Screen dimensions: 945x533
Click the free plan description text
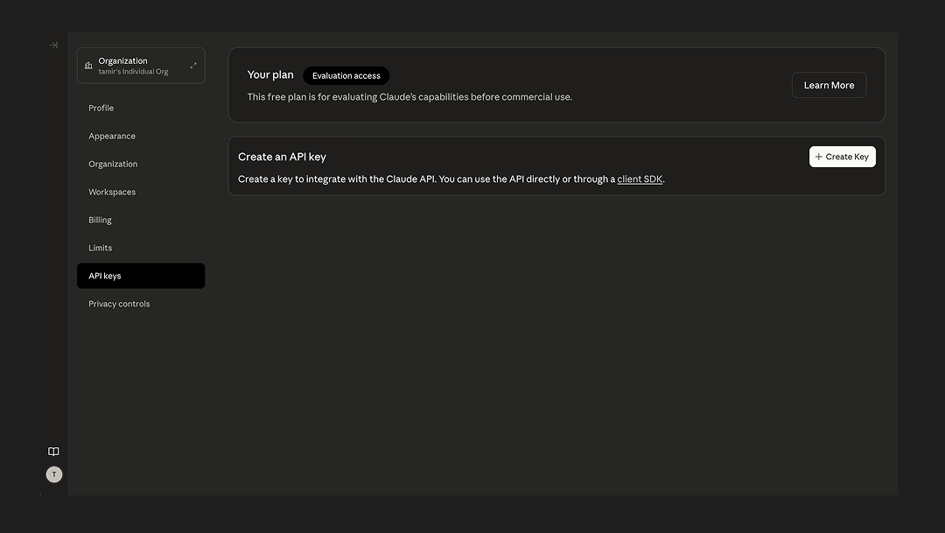tap(409, 97)
